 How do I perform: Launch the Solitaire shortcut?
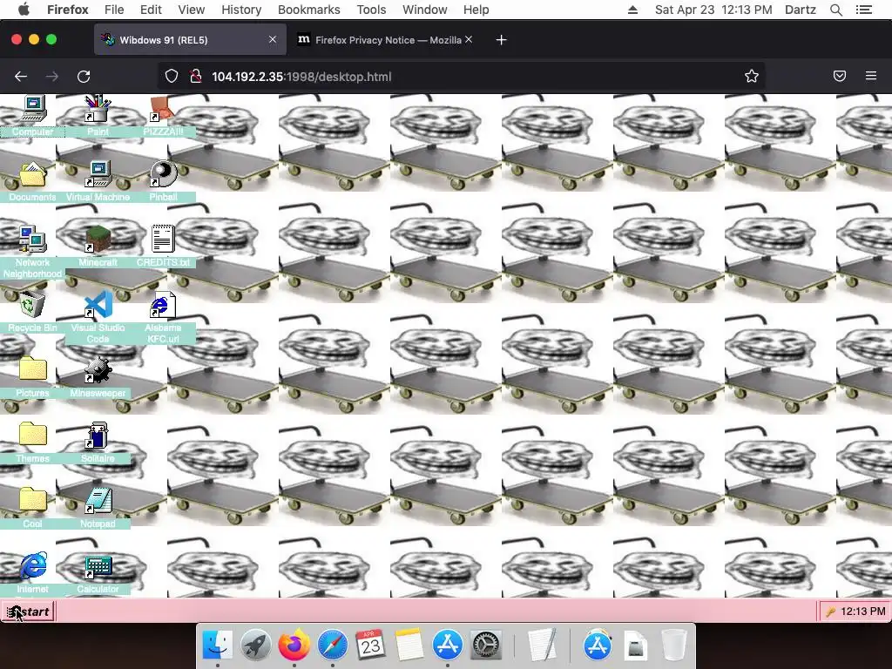[x=98, y=436]
